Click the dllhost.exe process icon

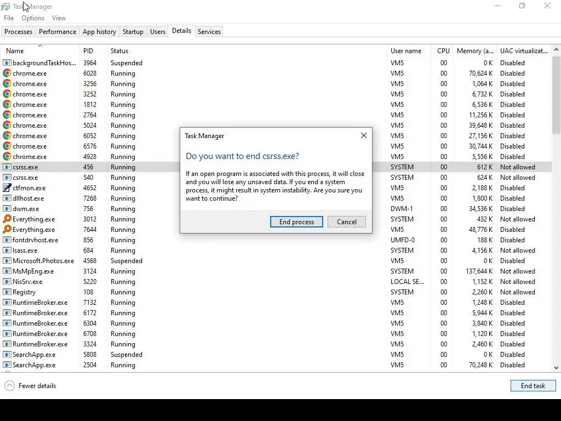pyautogui.click(x=7, y=198)
